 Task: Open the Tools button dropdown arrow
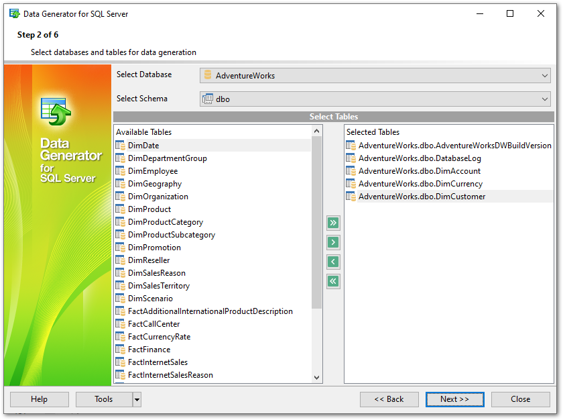[x=137, y=399]
